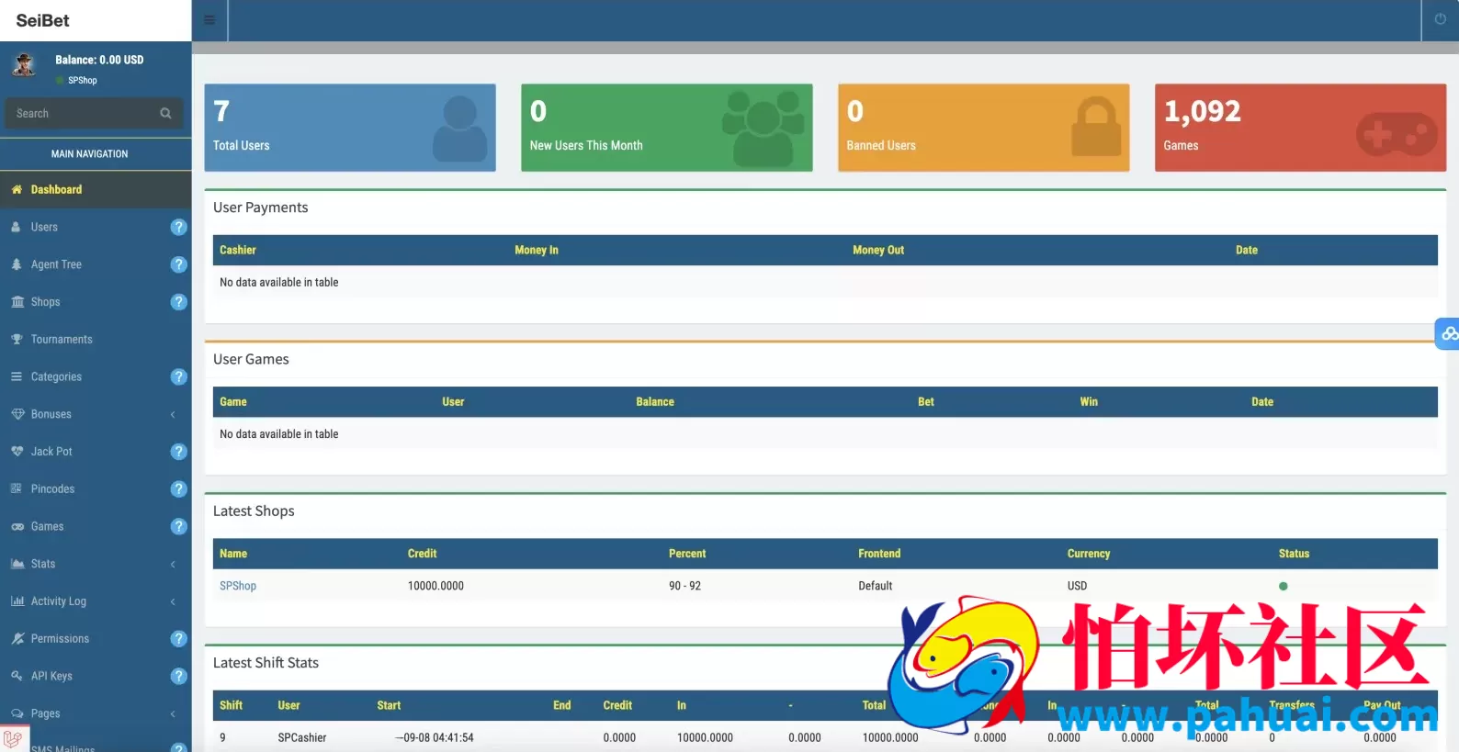Sort User Games by Win column
The image size is (1459, 752).
point(1089,402)
